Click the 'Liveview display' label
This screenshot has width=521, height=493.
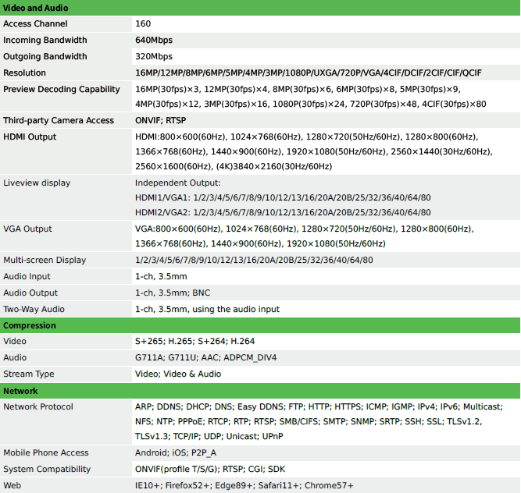(x=37, y=183)
